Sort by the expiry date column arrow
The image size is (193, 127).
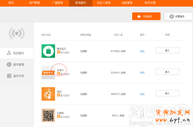pos(90,35)
